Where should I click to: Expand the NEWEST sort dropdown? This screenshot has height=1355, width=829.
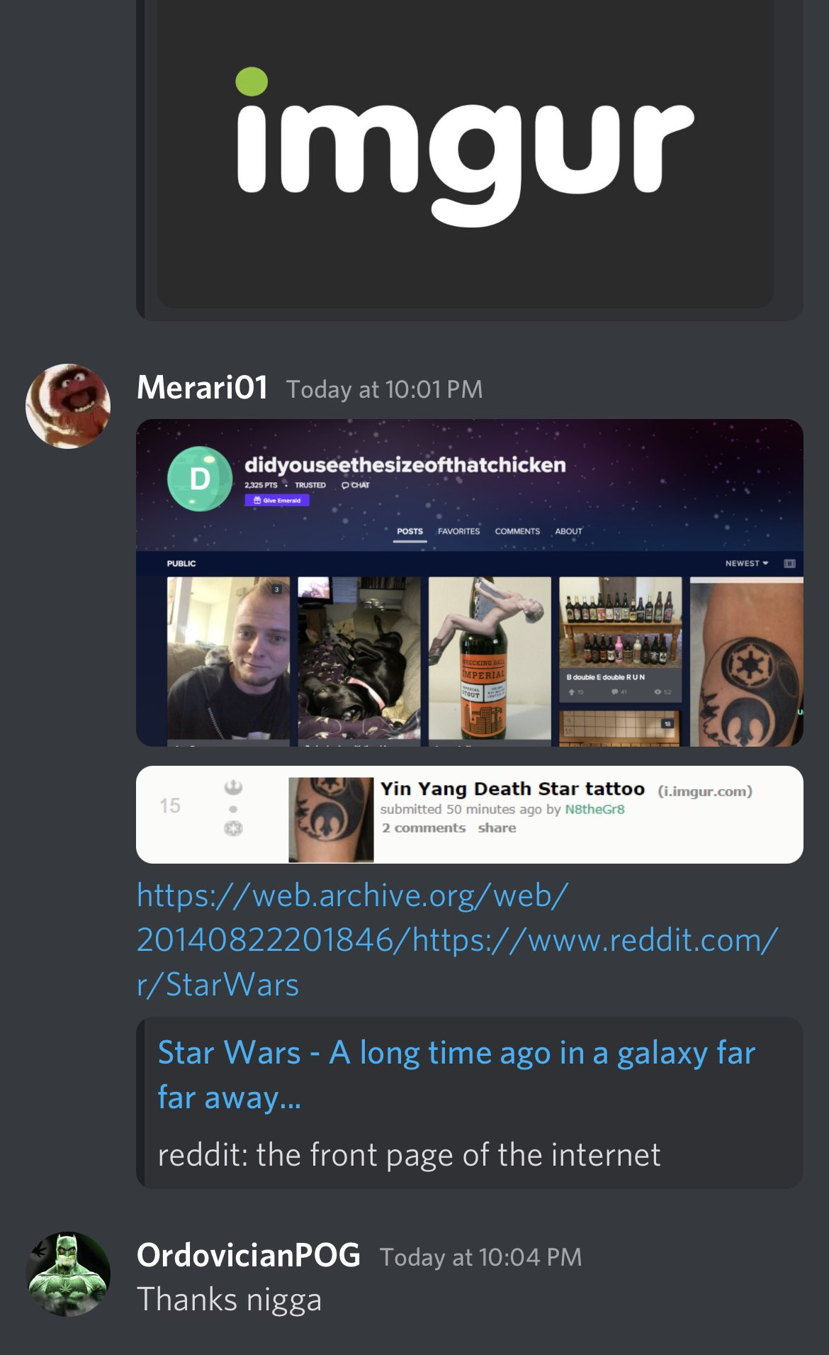pyautogui.click(x=747, y=563)
